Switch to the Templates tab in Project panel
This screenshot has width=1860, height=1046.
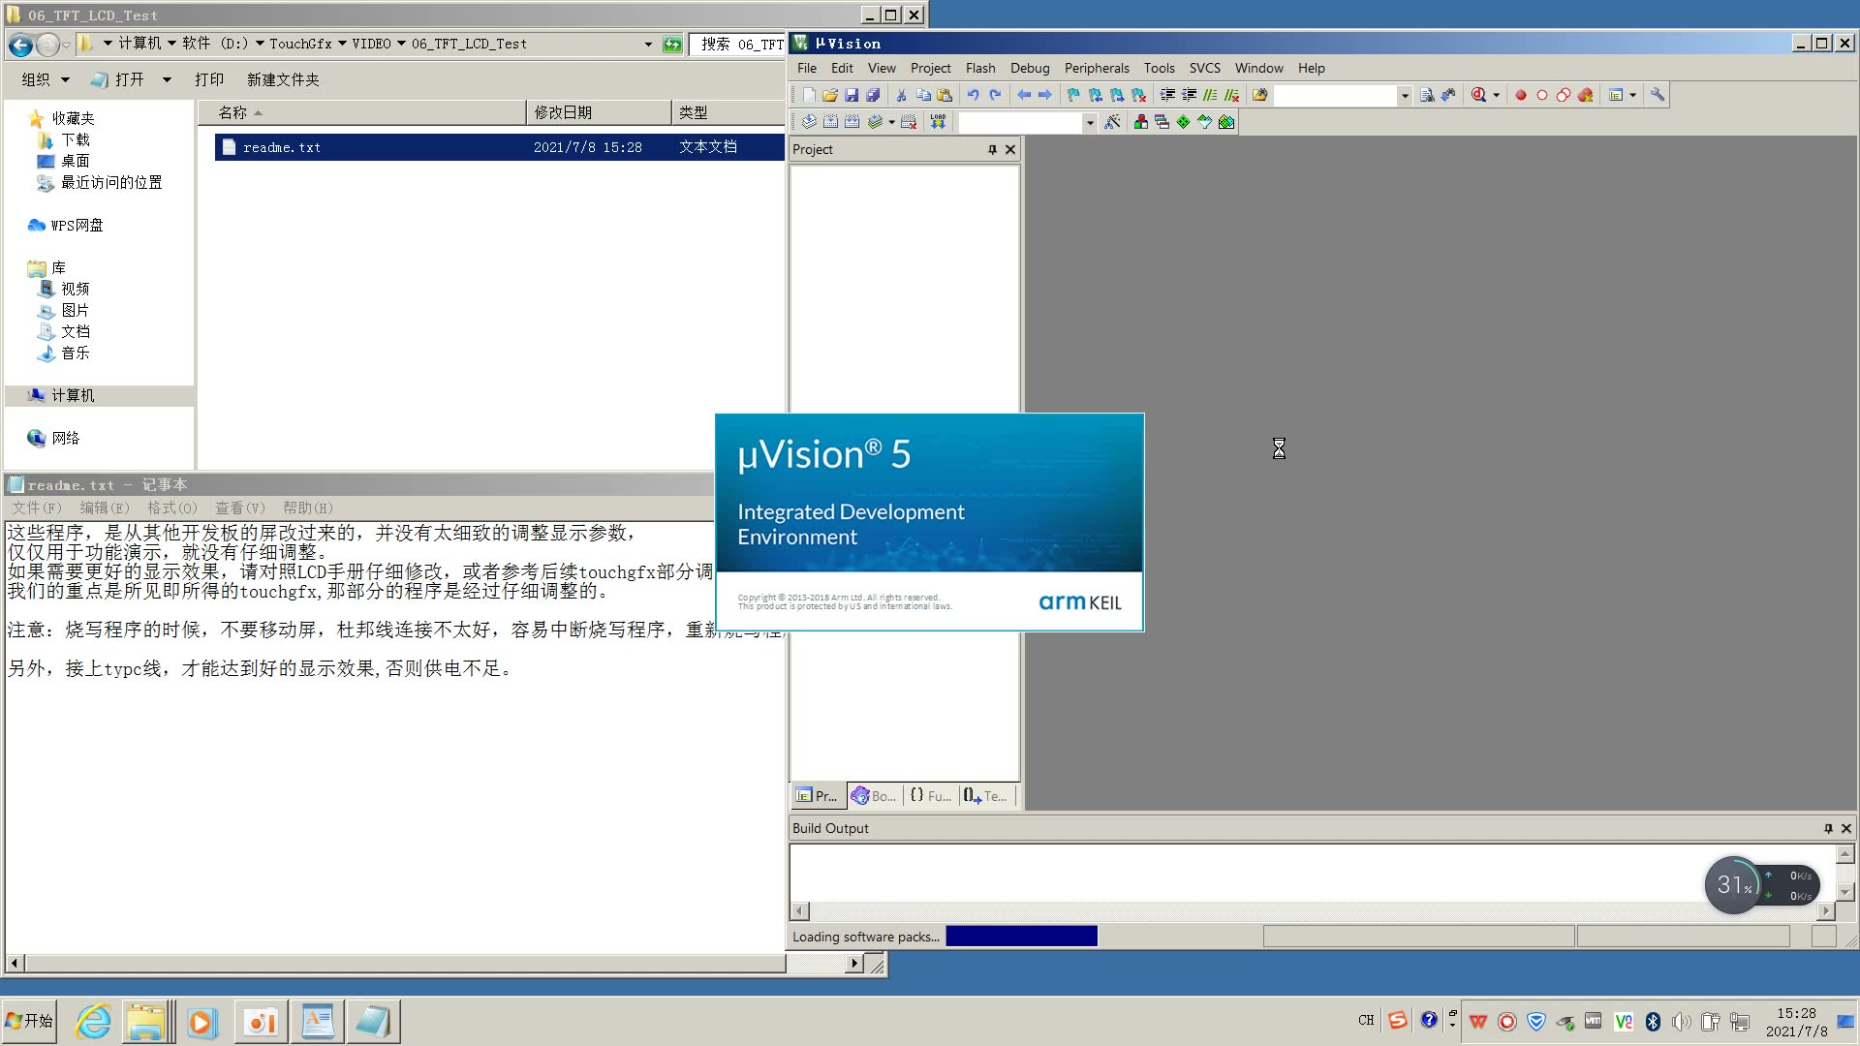click(x=986, y=795)
